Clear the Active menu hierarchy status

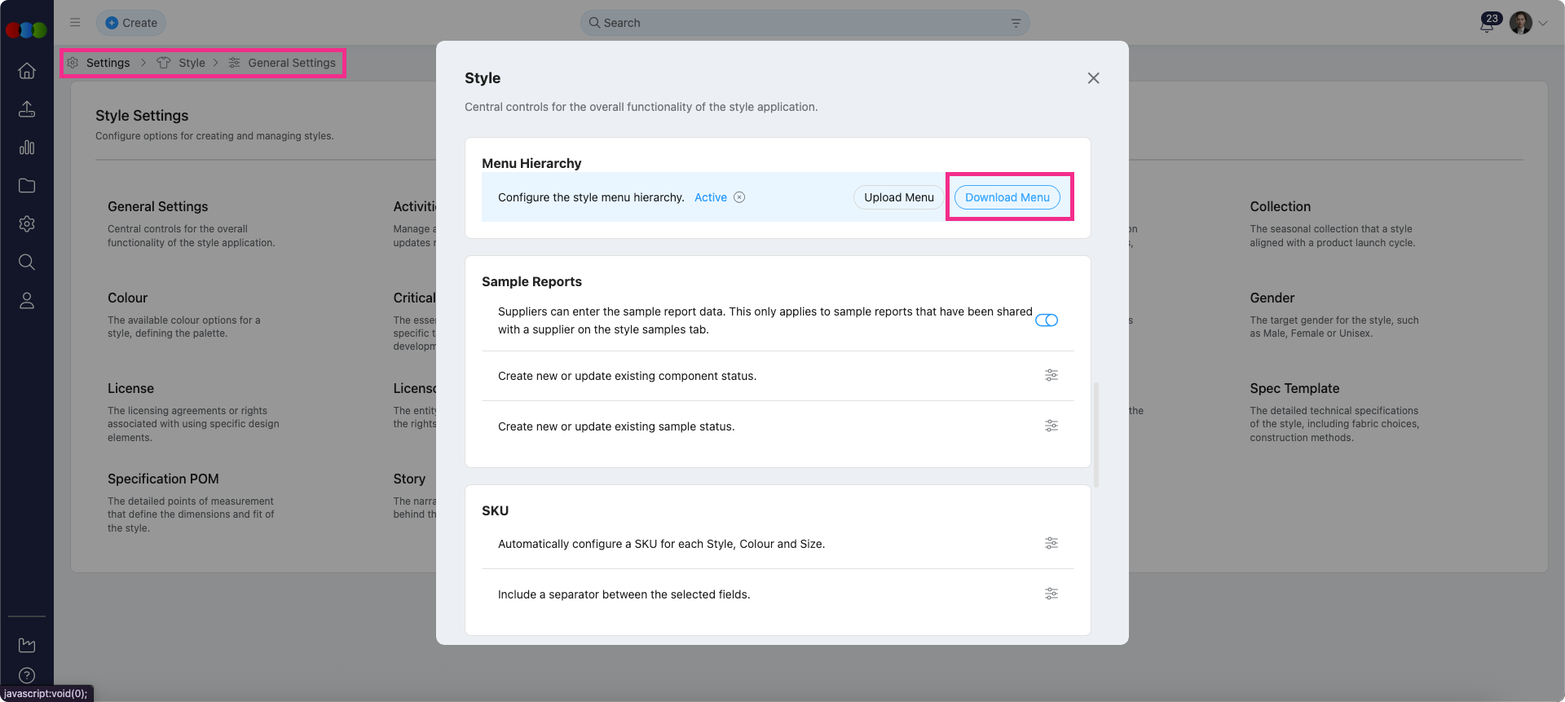tap(739, 197)
